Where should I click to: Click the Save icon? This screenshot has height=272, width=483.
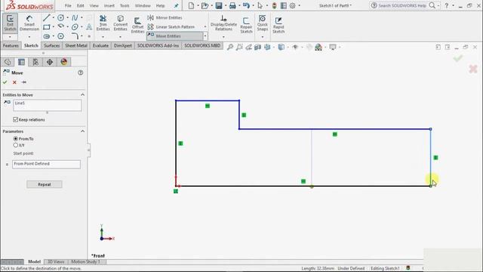pos(219,5)
